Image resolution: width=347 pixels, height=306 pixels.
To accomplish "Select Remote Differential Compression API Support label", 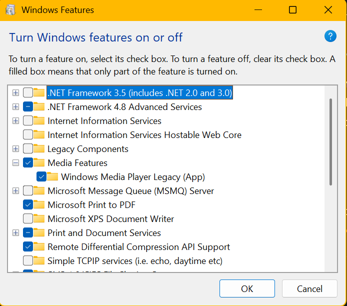I will point(139,247).
